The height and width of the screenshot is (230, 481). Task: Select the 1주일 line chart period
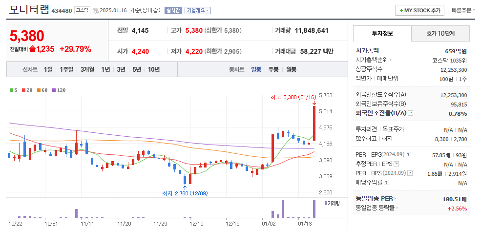(66, 70)
